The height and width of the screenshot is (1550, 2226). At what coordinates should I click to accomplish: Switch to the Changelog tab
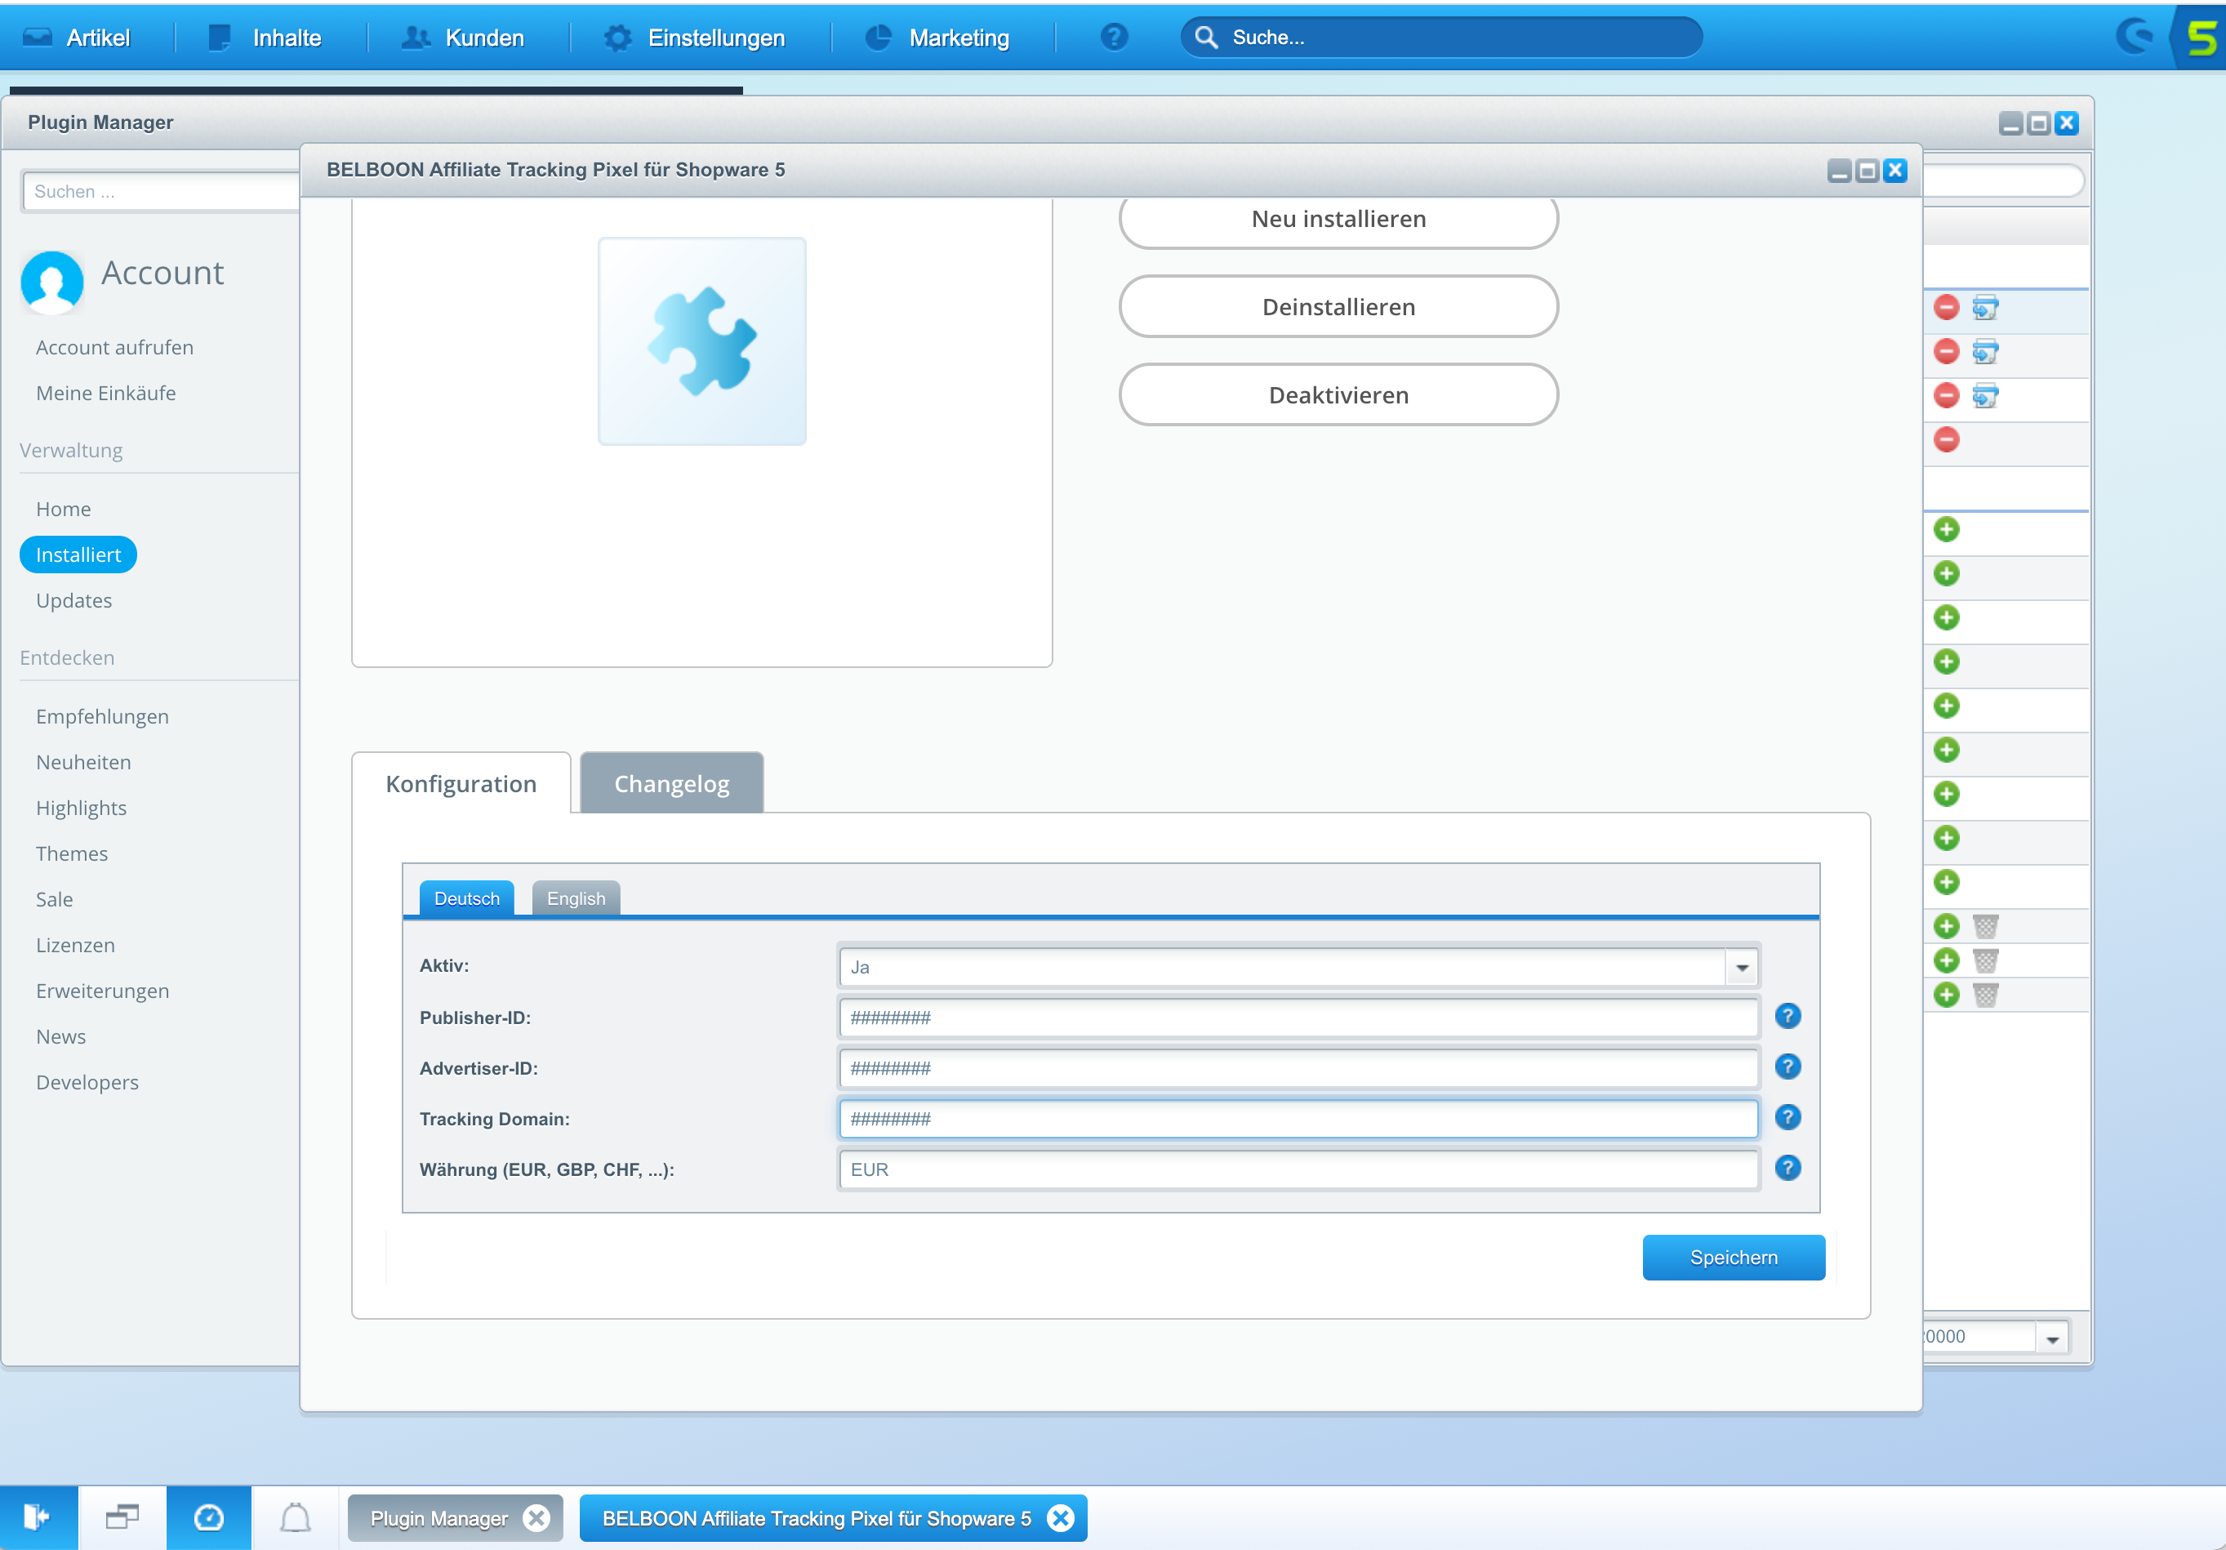(672, 783)
